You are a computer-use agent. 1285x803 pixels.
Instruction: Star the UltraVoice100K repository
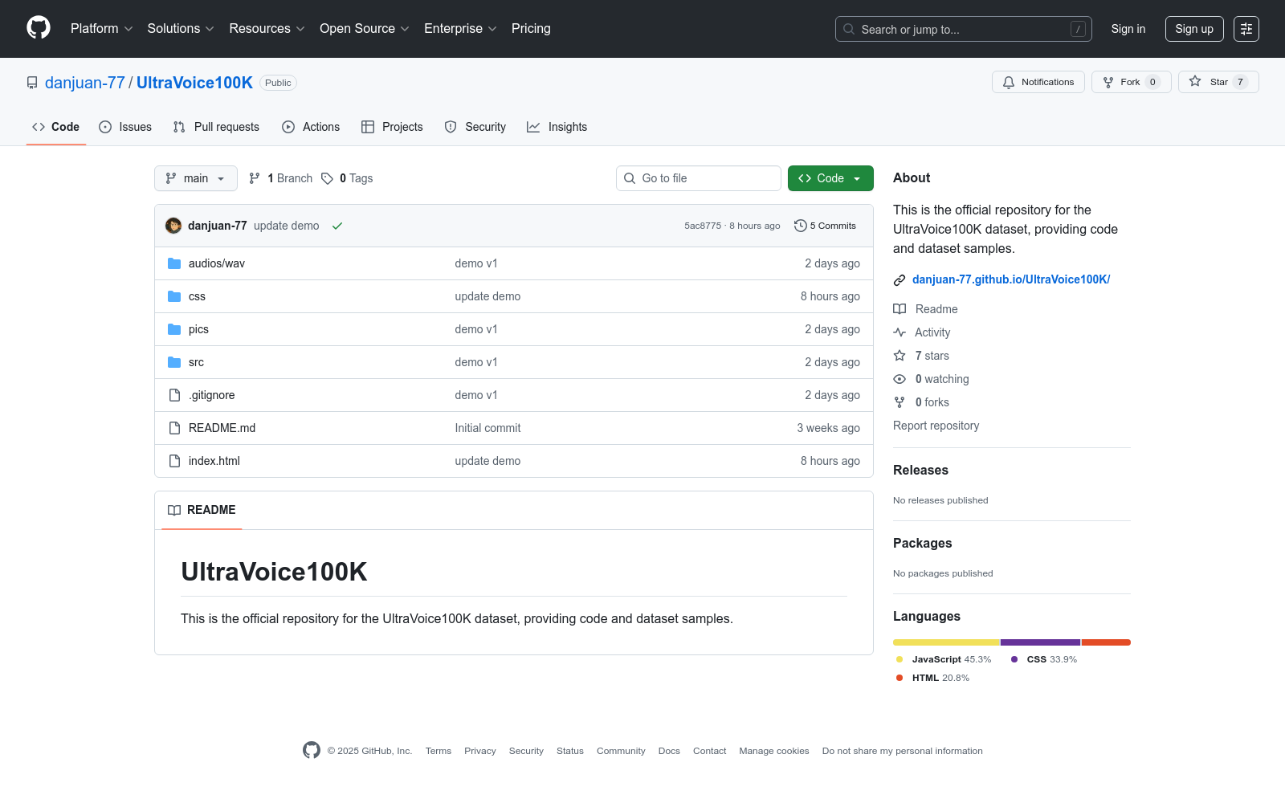[1218, 82]
